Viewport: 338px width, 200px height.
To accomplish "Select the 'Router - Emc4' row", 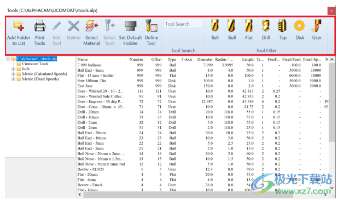I will click(x=202, y=185).
